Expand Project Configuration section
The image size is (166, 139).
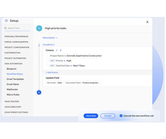pyautogui.click(x=17, y=47)
